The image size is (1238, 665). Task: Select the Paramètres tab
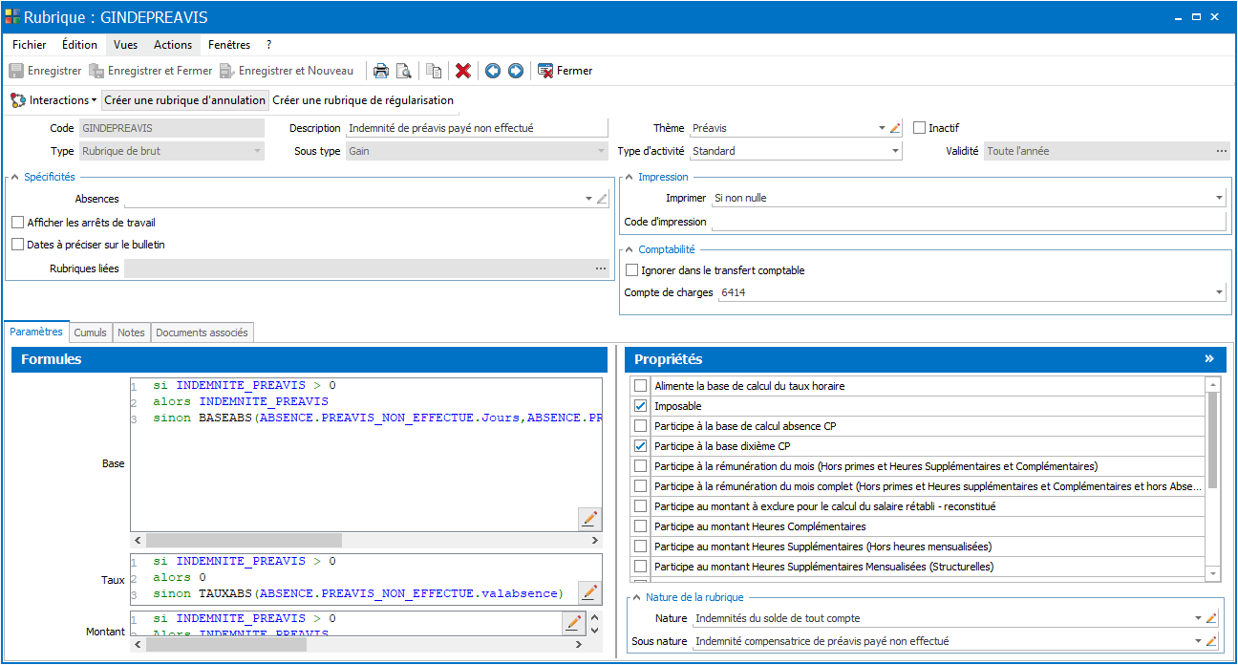point(36,332)
